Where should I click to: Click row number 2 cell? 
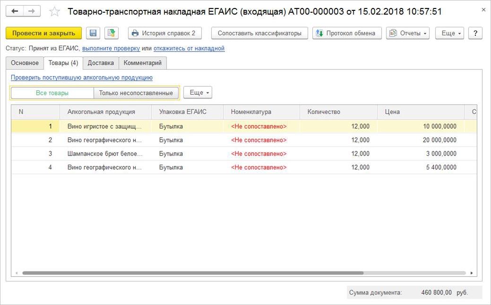(35, 140)
